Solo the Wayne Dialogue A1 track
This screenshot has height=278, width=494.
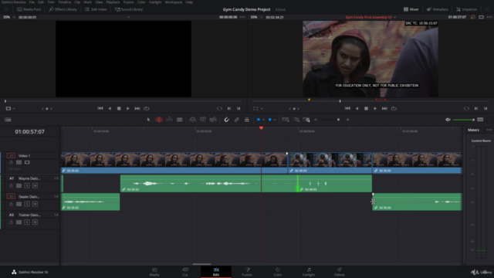click(27, 185)
